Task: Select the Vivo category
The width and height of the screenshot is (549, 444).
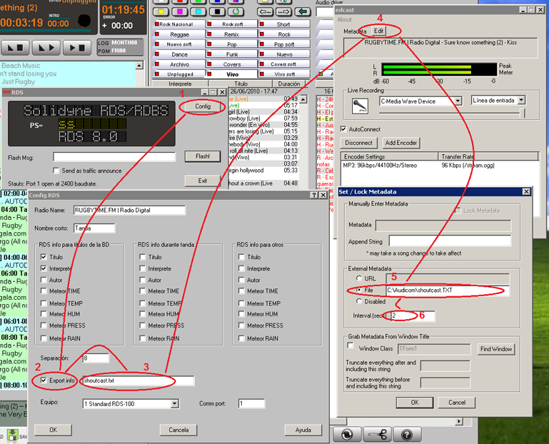Action: point(232,74)
